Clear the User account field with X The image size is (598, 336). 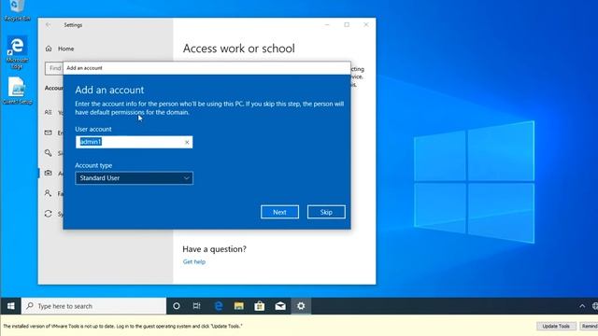[187, 142]
